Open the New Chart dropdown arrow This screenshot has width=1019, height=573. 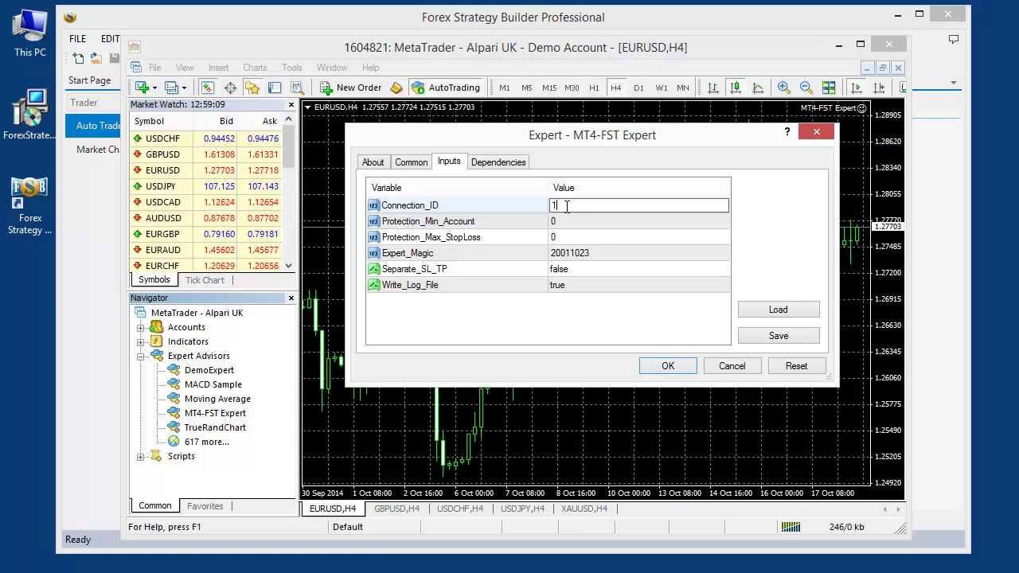tap(154, 88)
